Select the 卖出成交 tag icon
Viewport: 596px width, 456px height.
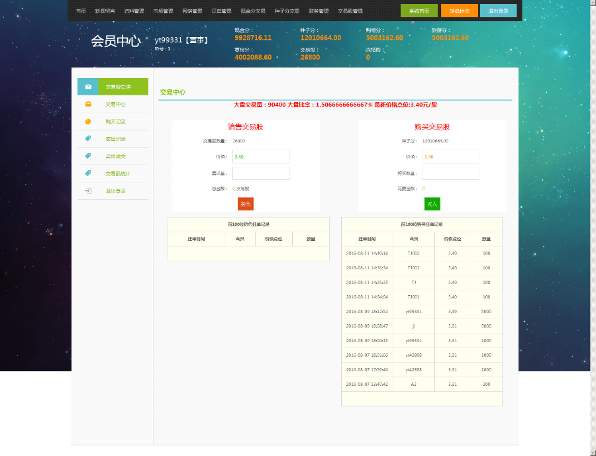(88, 155)
